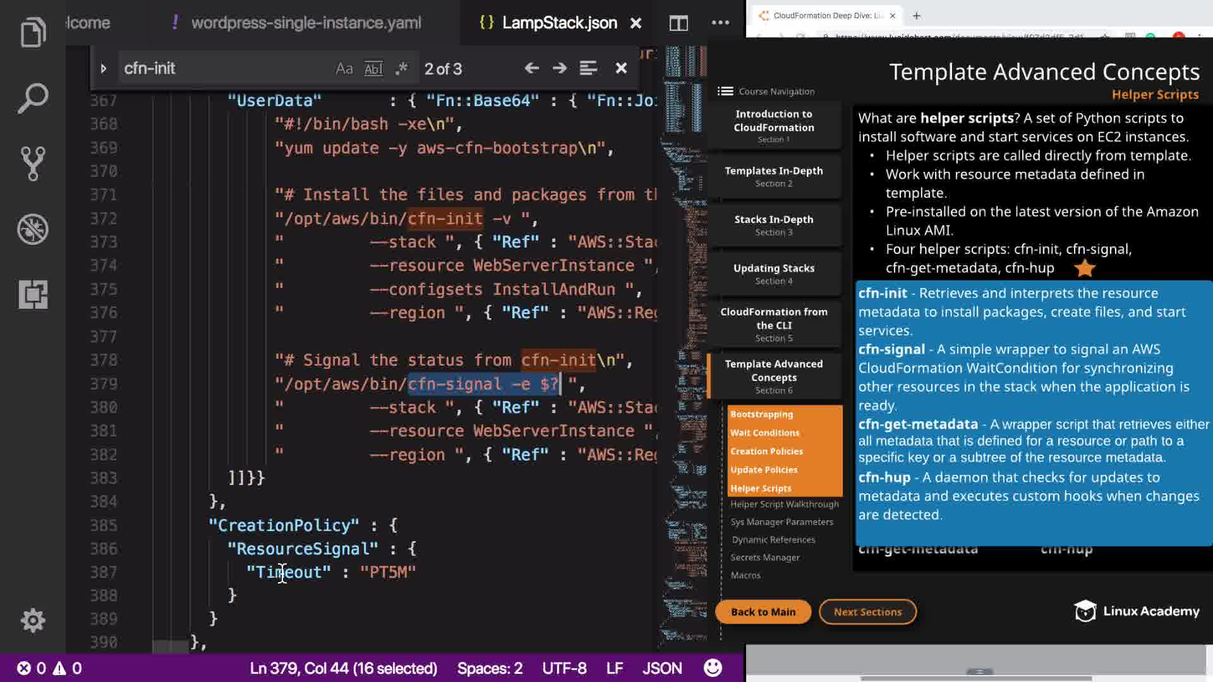Toggle Match Whole Word option
The height and width of the screenshot is (682, 1213).
coord(373,69)
